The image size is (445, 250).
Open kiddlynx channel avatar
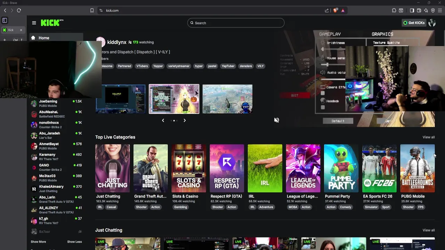click(100, 42)
